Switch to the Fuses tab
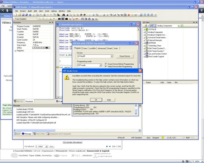Viewport: 204px width, 163px height. point(85,48)
